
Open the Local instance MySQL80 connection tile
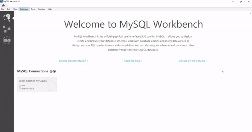37,85
